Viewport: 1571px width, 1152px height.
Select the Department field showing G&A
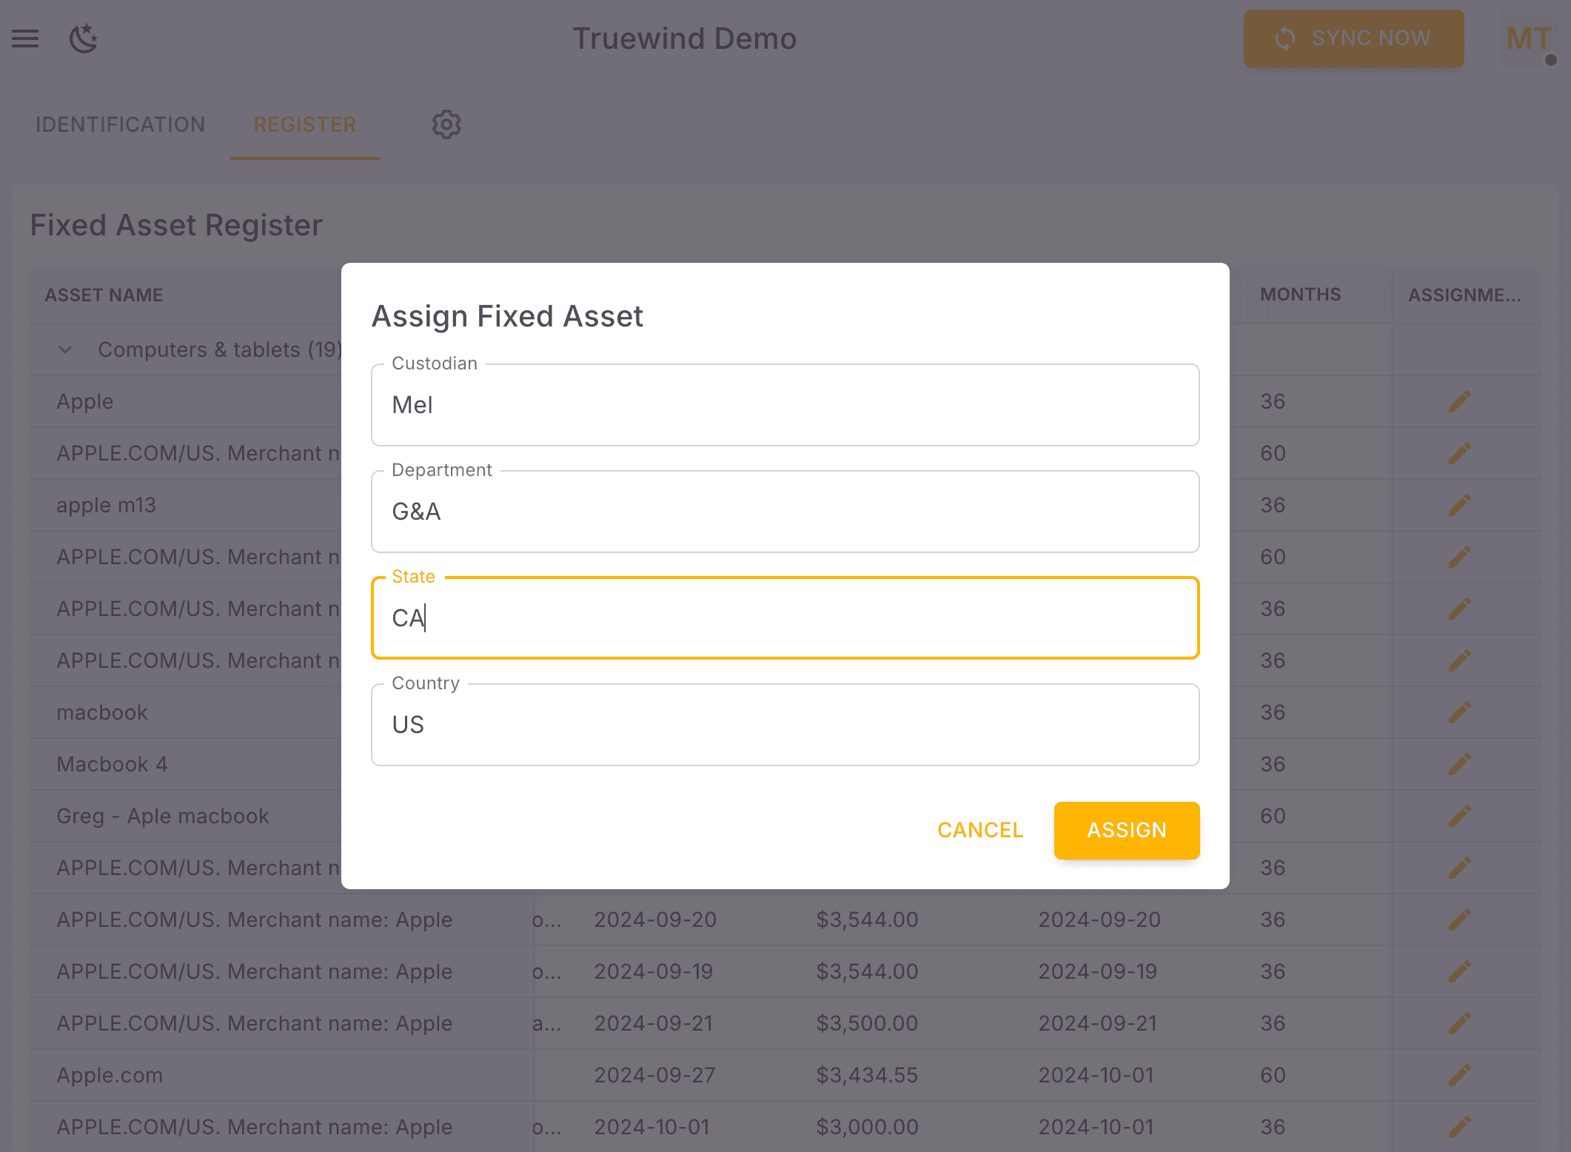click(x=784, y=512)
